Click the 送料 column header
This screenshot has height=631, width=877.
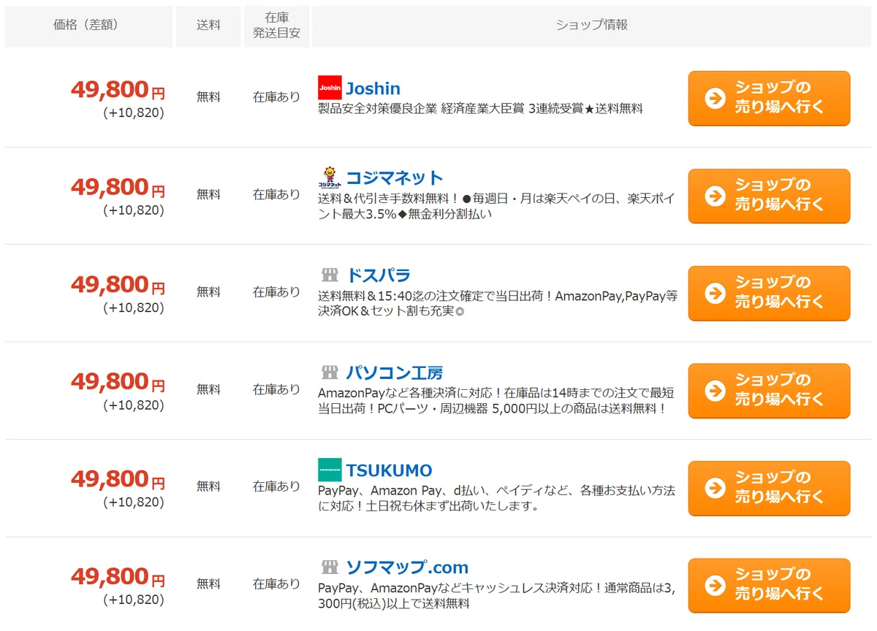click(x=208, y=26)
